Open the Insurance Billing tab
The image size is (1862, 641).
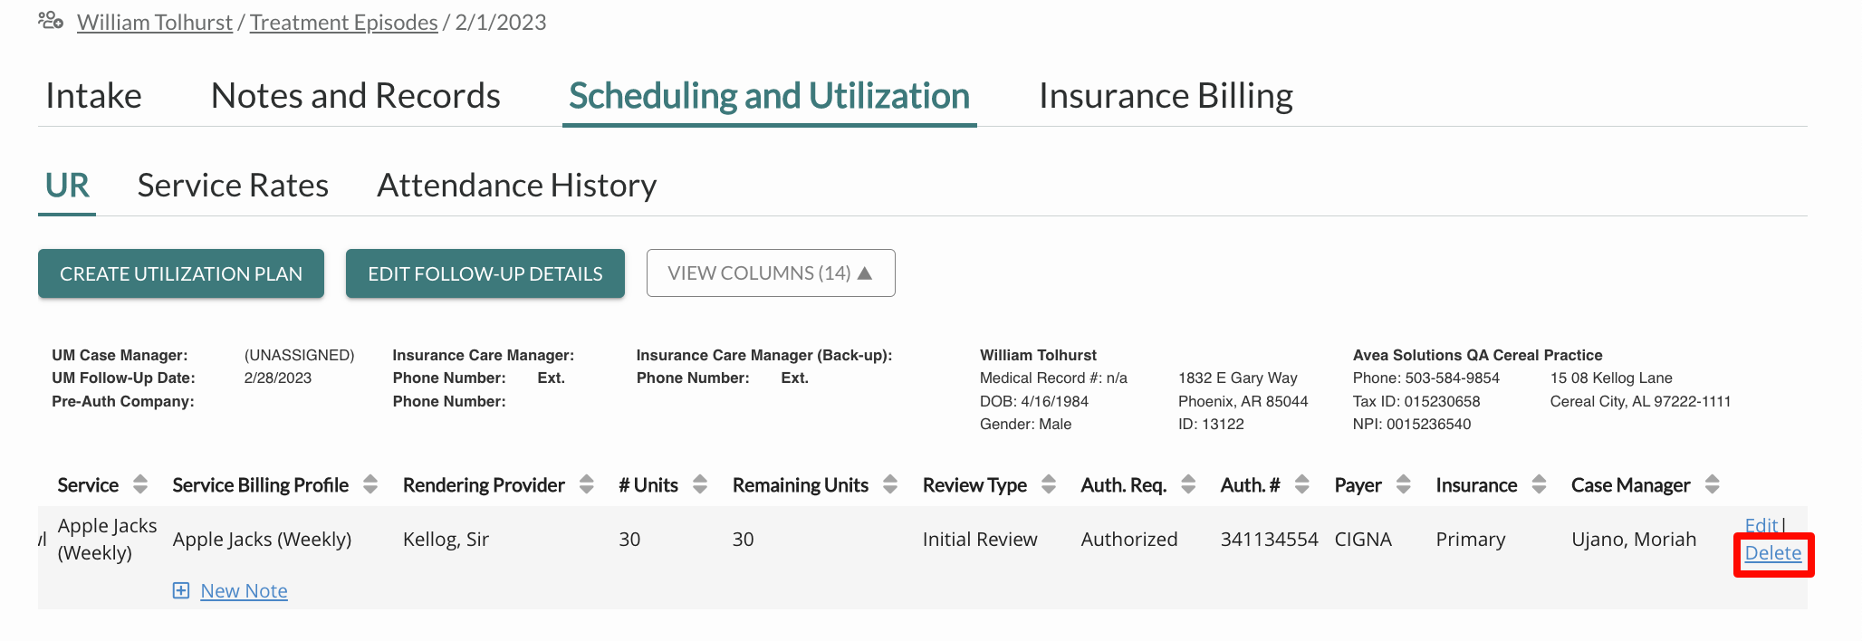1166,96
